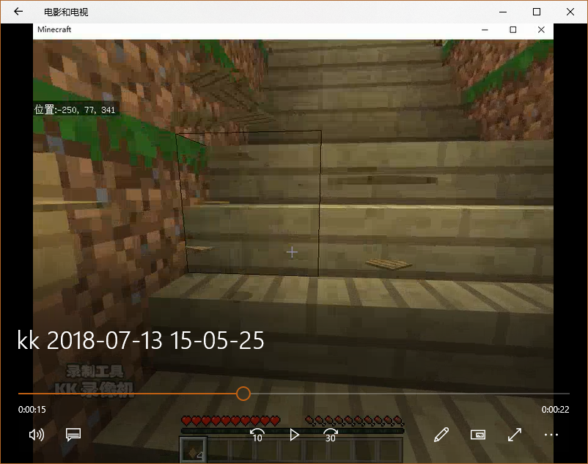Image resolution: width=588 pixels, height=464 pixels.
Task: Switch to mini view mode
Action: pos(478,435)
